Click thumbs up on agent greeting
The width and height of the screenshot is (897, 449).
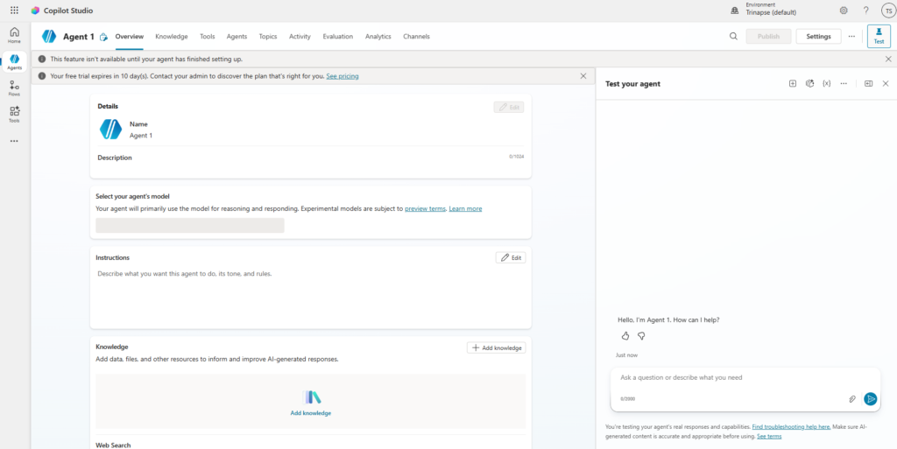625,336
